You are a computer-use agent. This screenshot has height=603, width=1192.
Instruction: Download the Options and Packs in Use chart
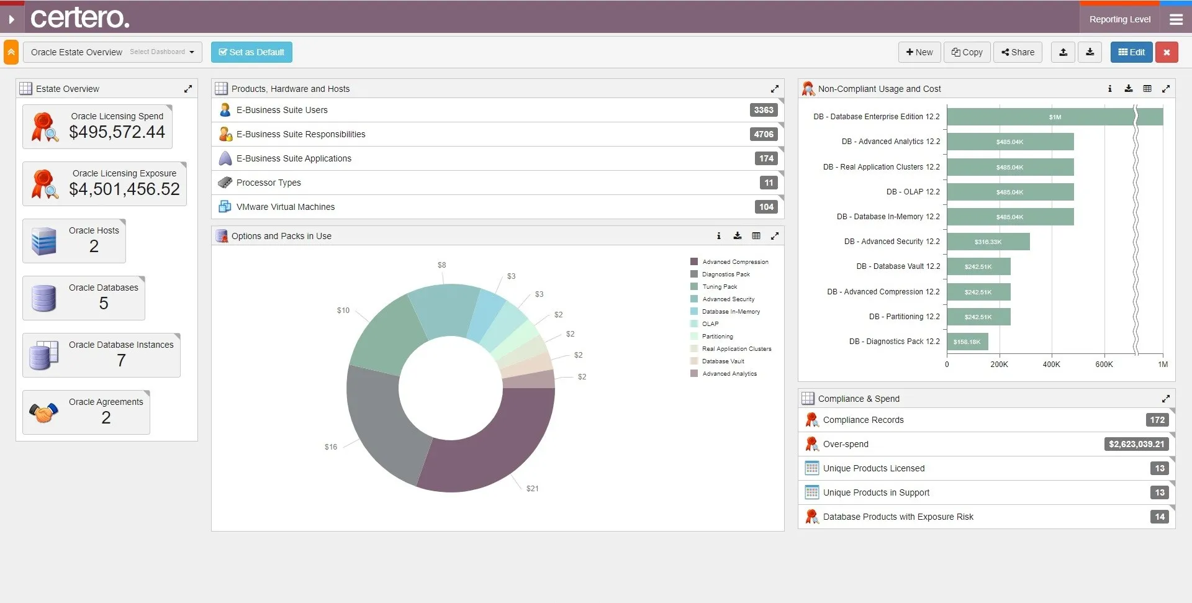(x=738, y=236)
